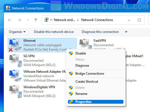Image resolution: width=150 pixels, height=112 pixels.
Task: Click 'Network Connections' breadcrumb in address bar
Action: tap(97, 20)
